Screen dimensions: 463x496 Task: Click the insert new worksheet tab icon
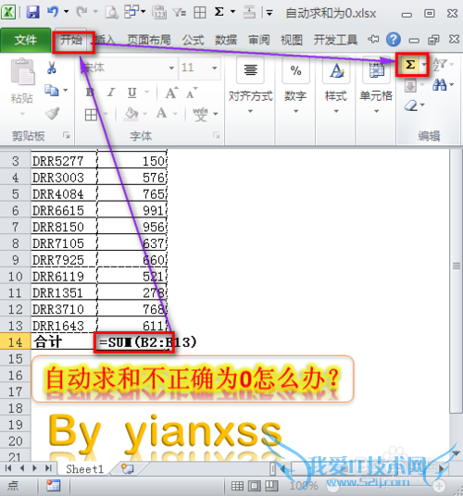pos(128,469)
